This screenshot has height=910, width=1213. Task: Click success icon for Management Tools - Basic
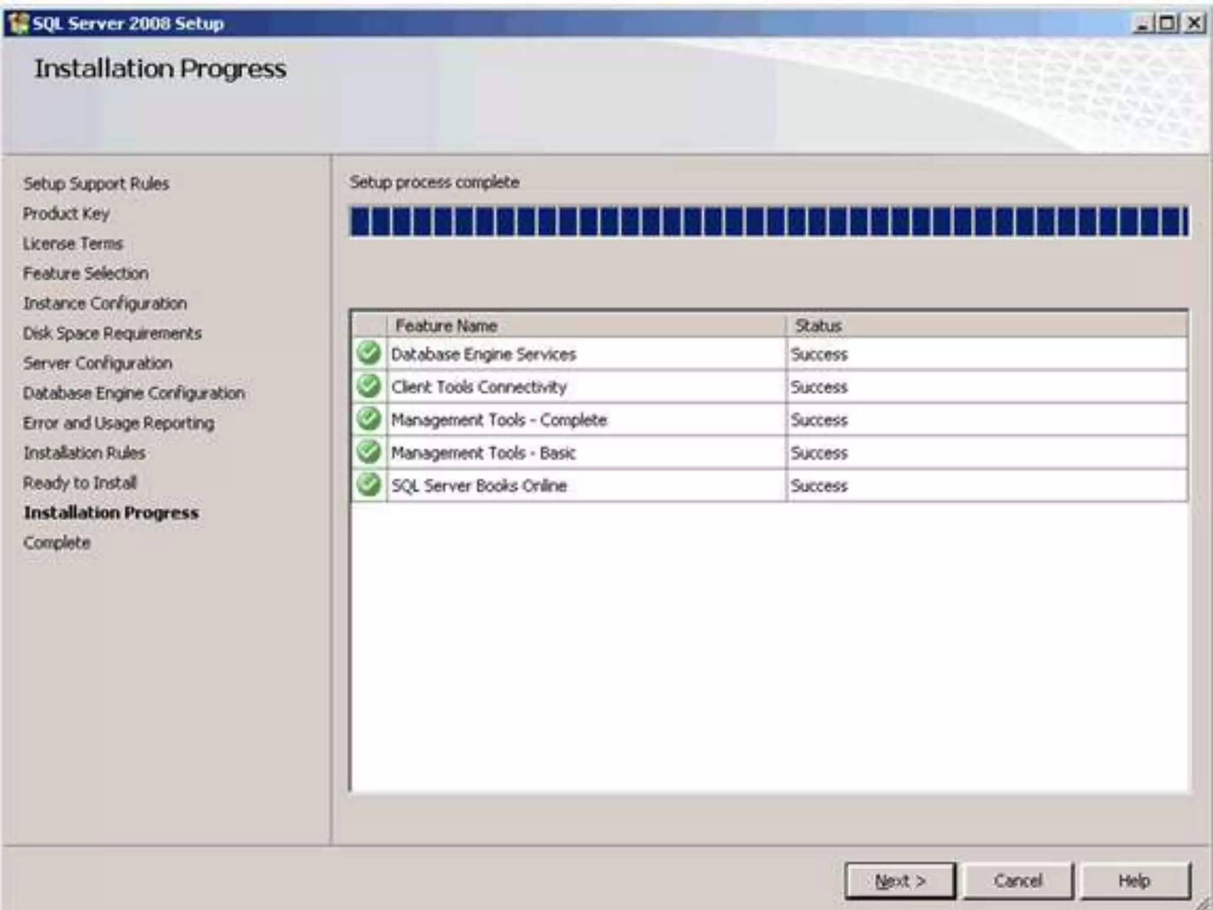[368, 453]
